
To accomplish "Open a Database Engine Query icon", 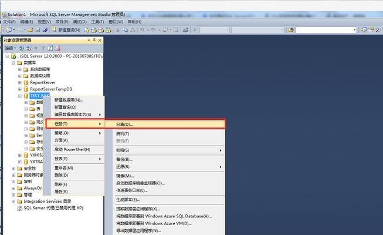I will [x=86, y=30].
